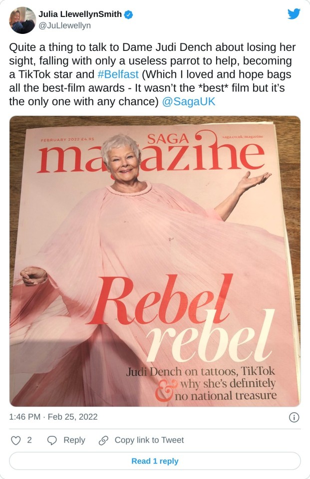Click the copy link chain icon

click(104, 440)
